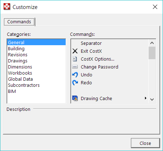Image resolution: width=163 pixels, height=151 pixels.
Task: Click the Commands list up arrow
Action: 152,43
